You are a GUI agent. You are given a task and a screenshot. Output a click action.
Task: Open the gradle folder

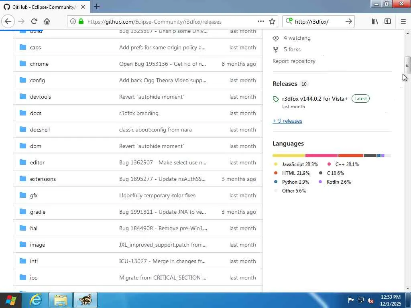[37, 212]
